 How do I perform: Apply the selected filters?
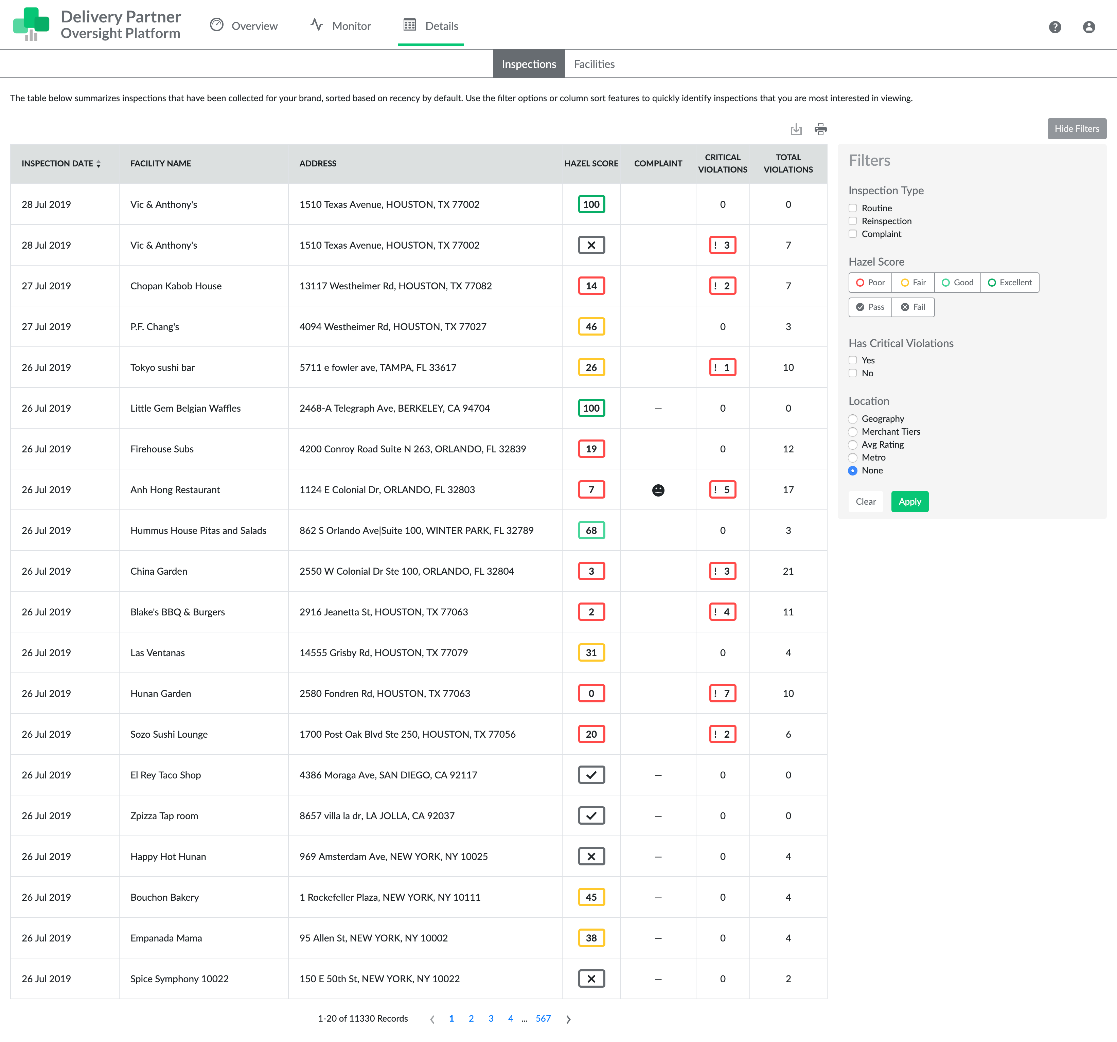[910, 501]
